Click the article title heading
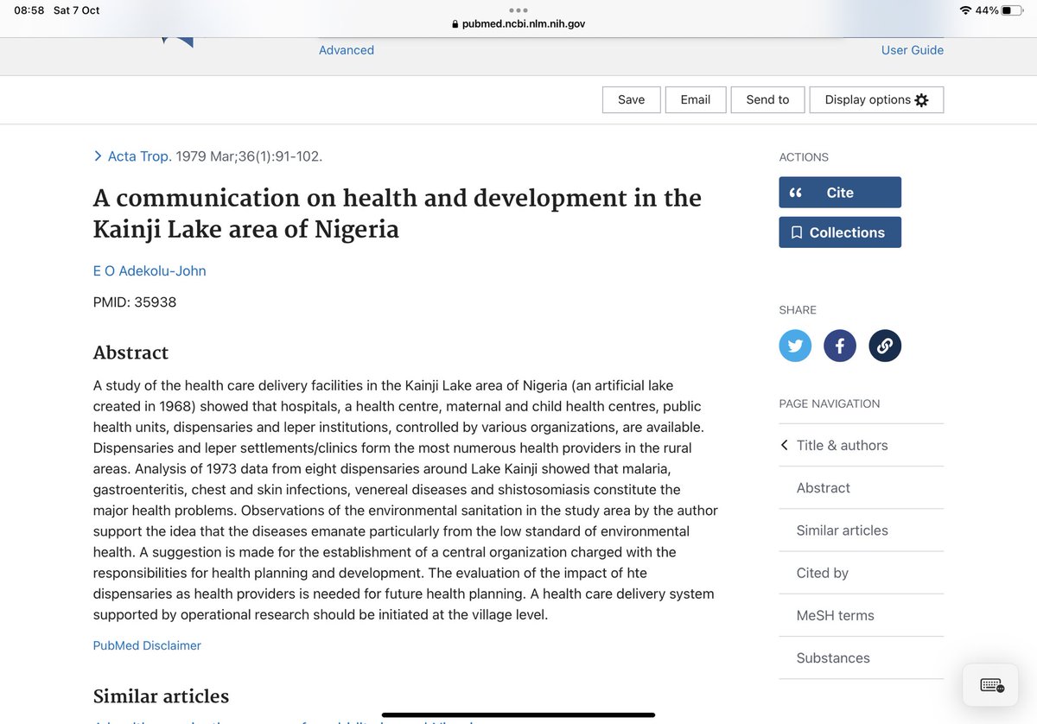The width and height of the screenshot is (1037, 724). (398, 214)
